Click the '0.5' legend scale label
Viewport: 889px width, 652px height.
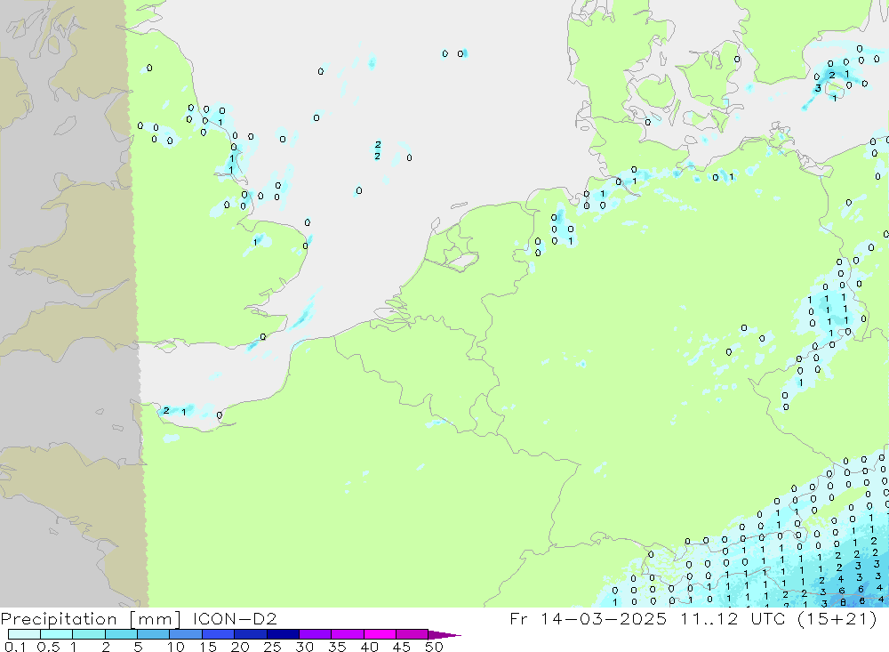pyautogui.click(x=48, y=647)
